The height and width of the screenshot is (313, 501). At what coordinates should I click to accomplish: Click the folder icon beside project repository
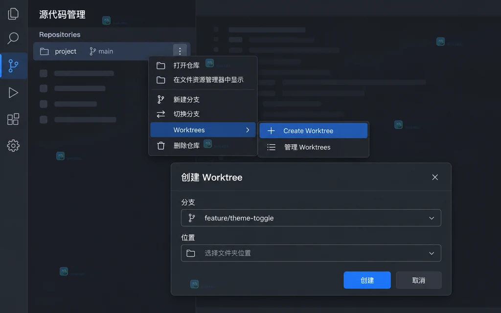[x=45, y=51]
